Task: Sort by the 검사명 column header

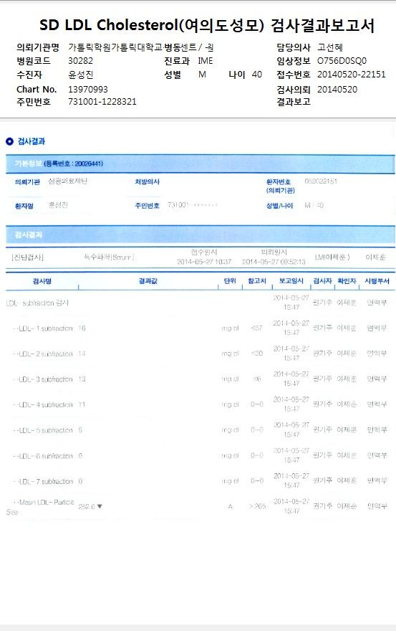Action: tap(42, 281)
